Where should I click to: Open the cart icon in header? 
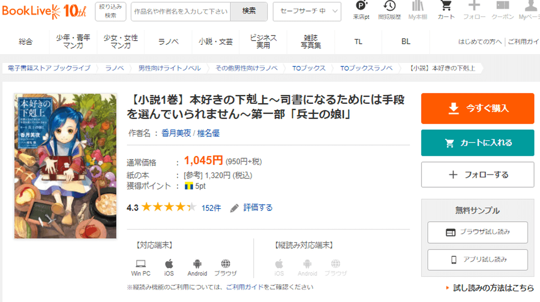446,6
